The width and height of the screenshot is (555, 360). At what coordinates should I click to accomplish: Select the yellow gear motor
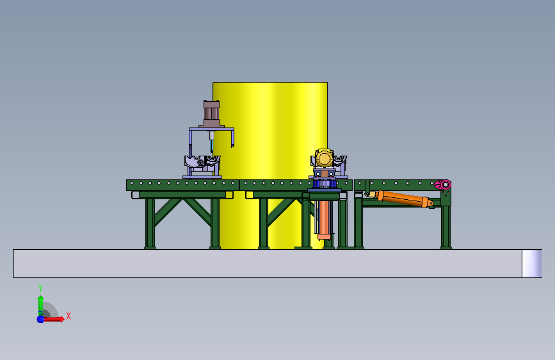click(324, 158)
